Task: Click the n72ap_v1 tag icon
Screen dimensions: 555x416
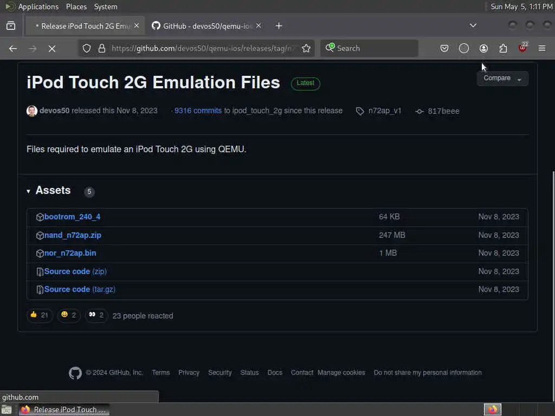Action: pyautogui.click(x=360, y=111)
